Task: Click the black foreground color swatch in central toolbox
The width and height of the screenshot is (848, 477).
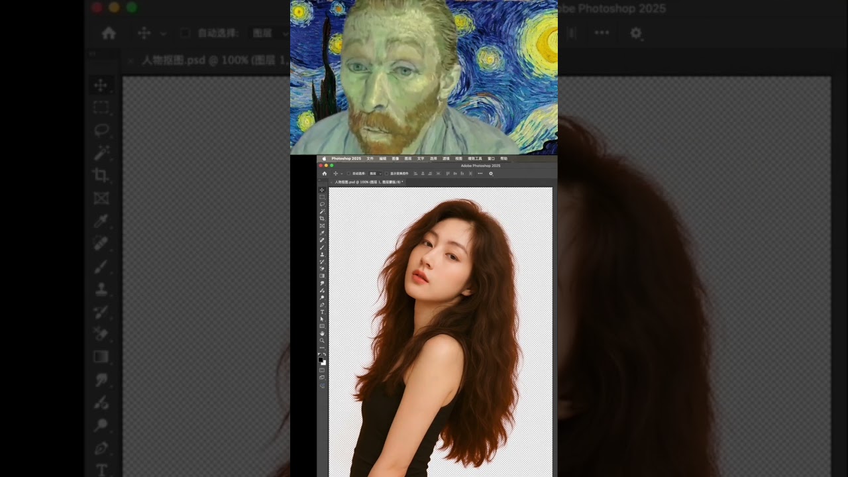Action: point(321,360)
